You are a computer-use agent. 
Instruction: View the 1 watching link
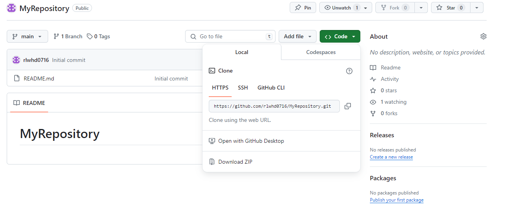(x=388, y=102)
